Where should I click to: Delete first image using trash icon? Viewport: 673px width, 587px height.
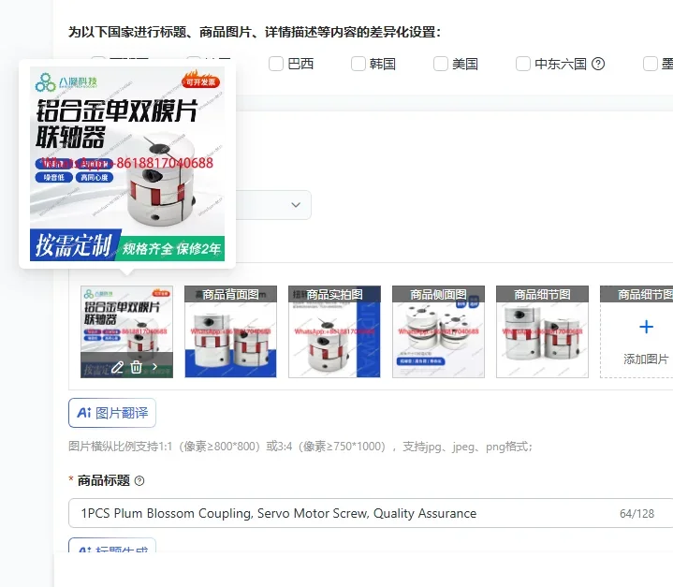point(136,367)
